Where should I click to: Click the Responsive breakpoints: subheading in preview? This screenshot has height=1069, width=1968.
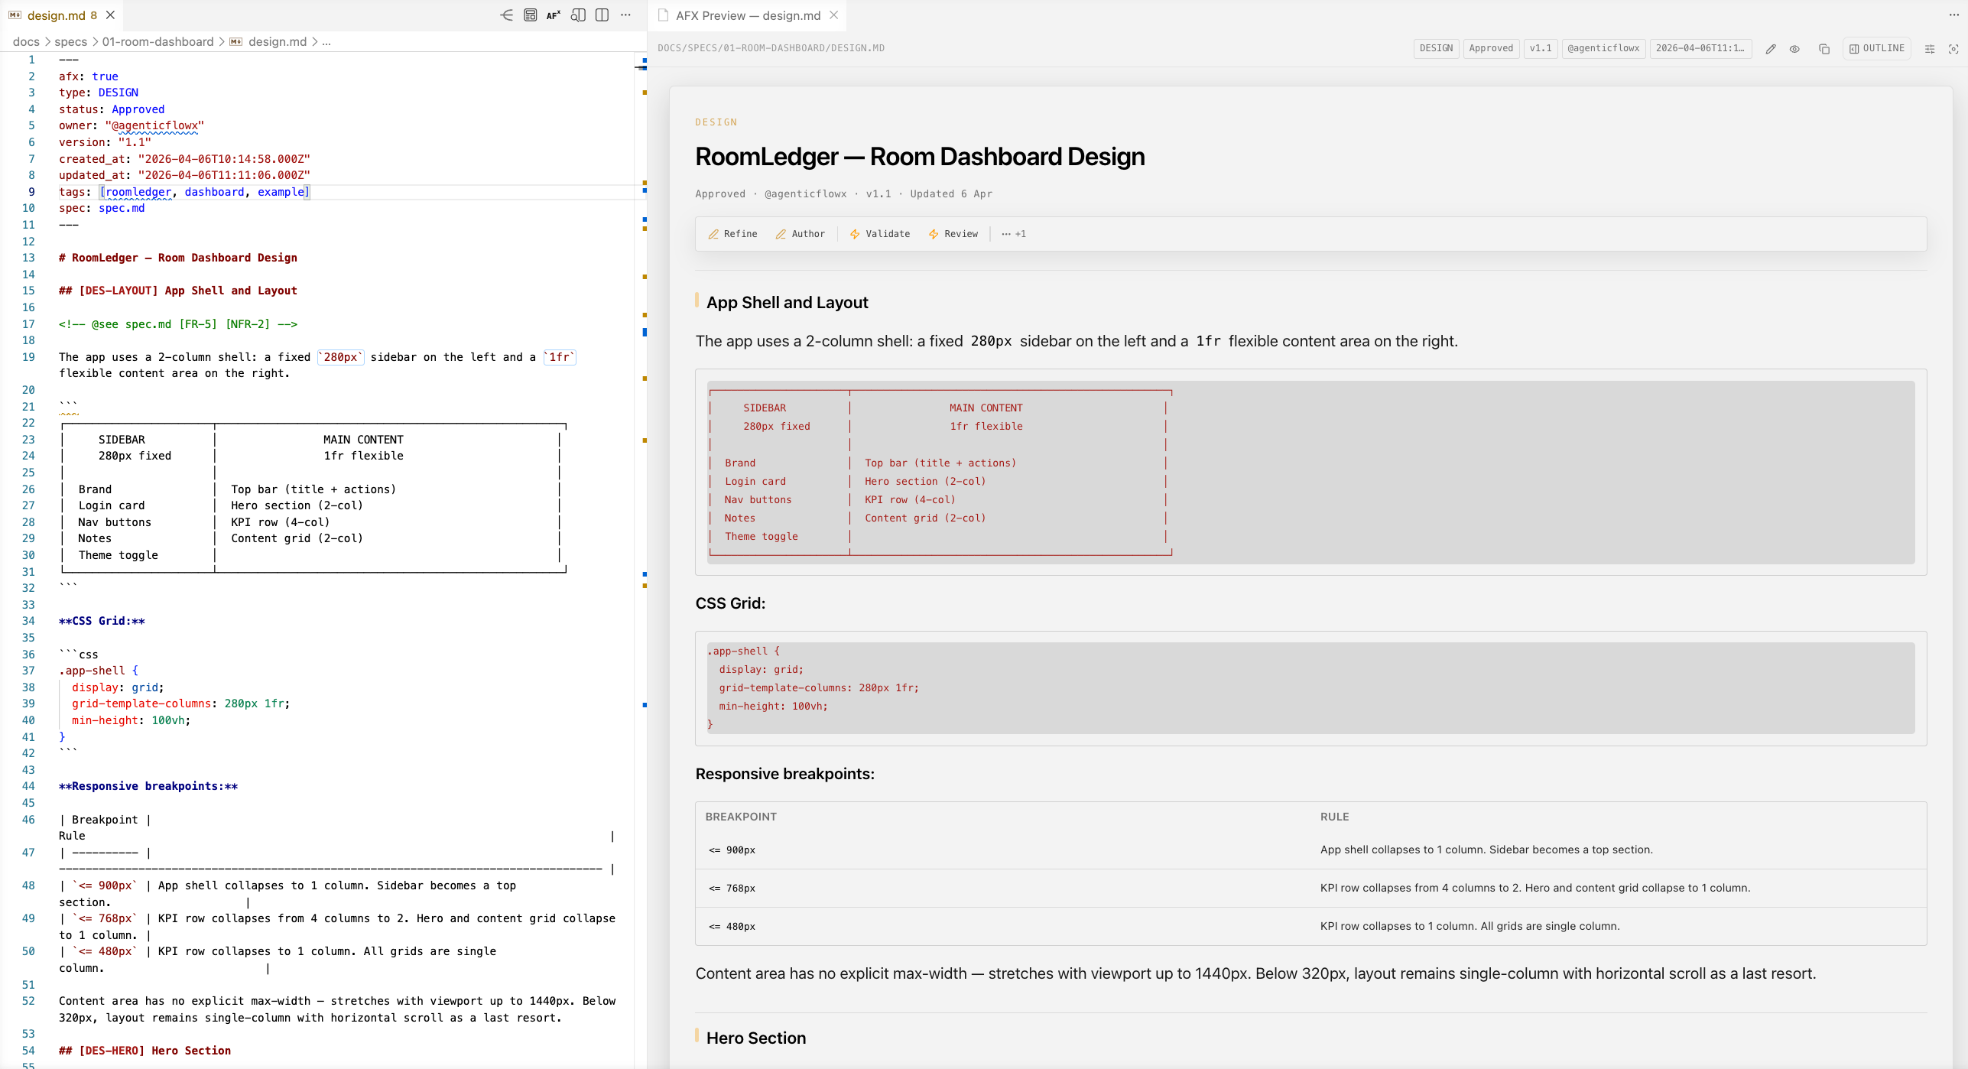(784, 774)
